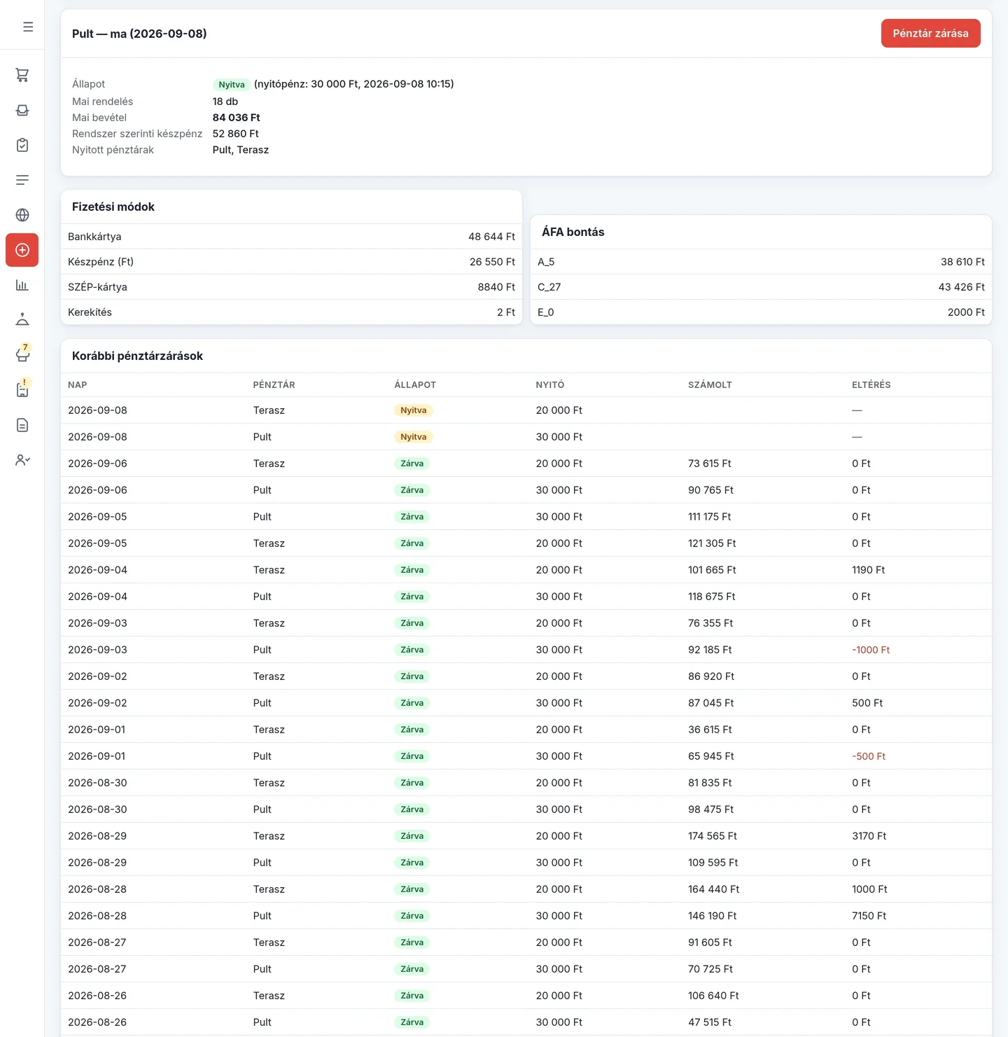Open the globe sidebar icon
Image resolution: width=1008 pixels, height=1037 pixels.
pos(22,215)
